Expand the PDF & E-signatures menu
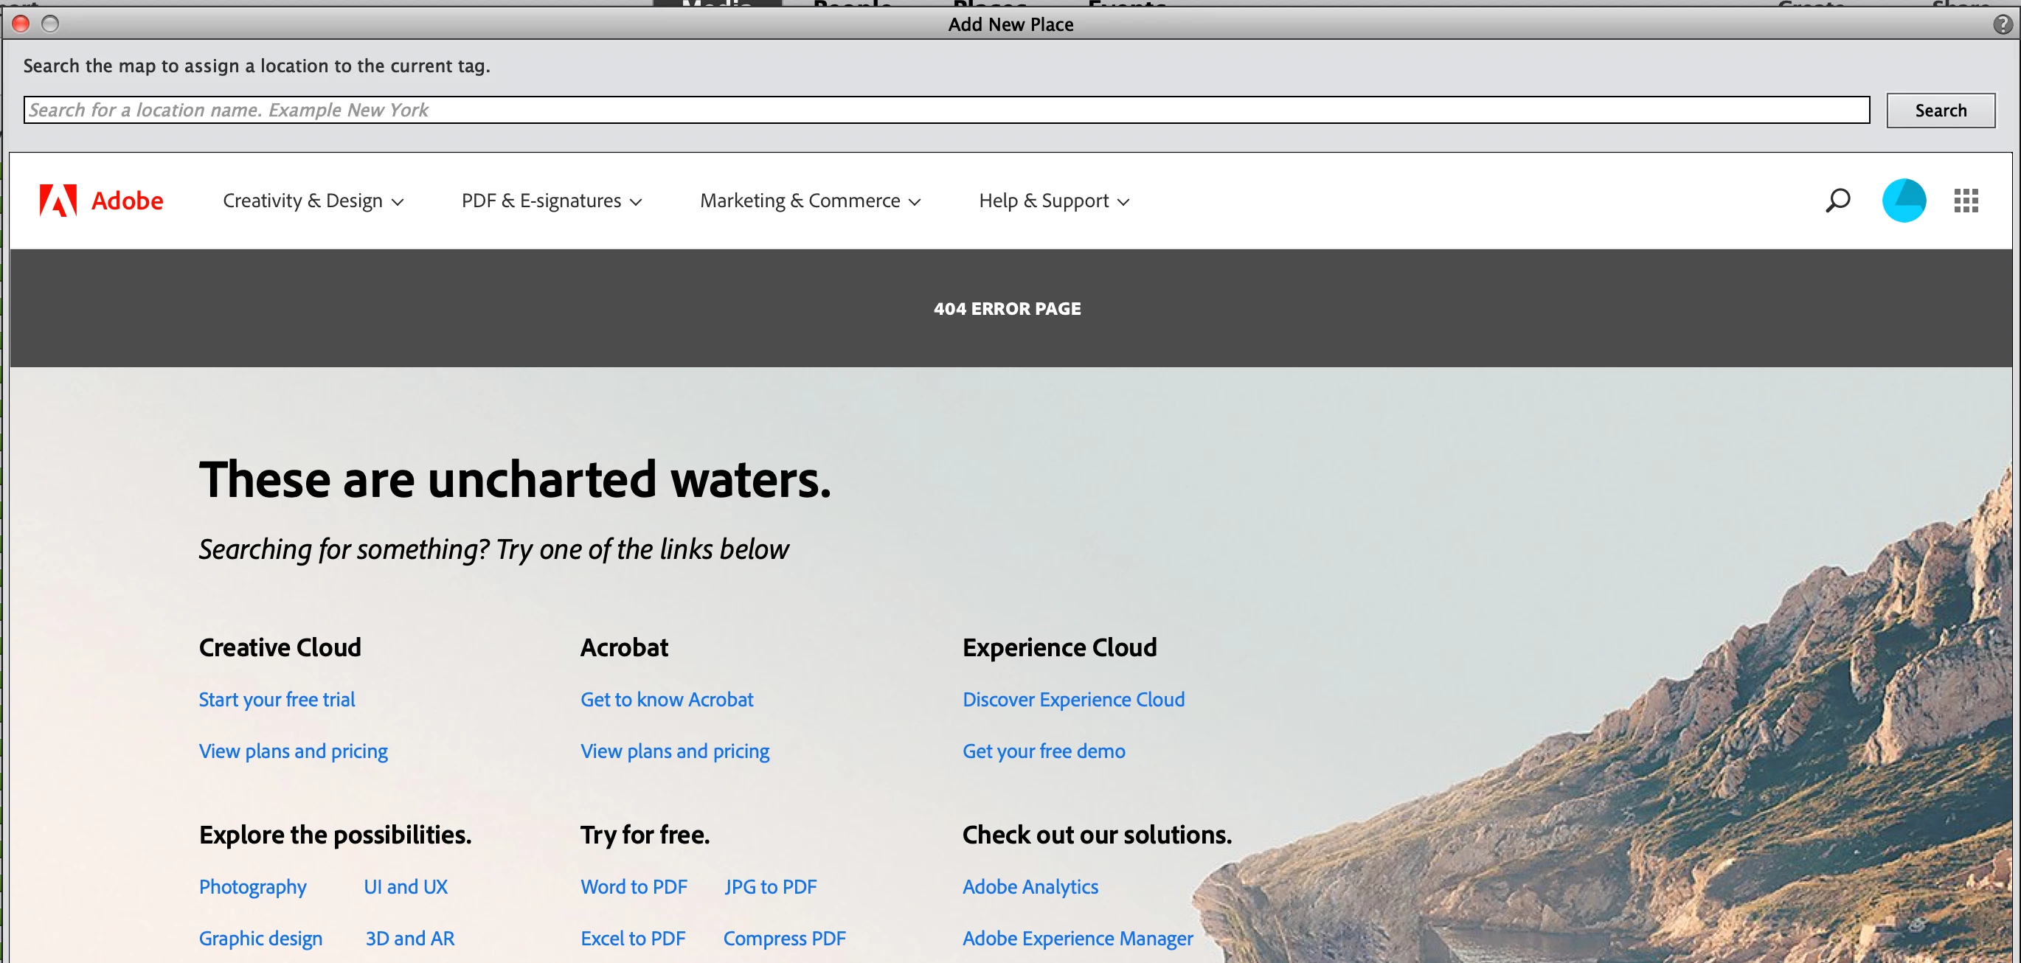This screenshot has width=2021, height=963. 552,201
